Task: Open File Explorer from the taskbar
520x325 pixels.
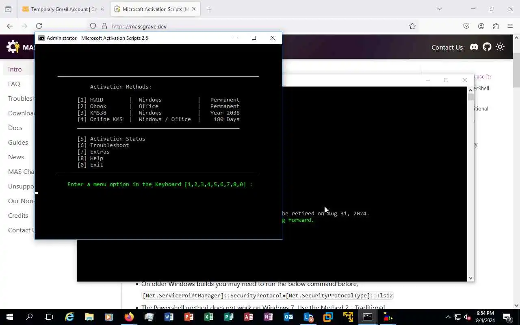Action: 89,317
